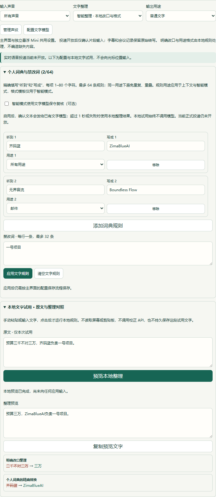This screenshot has width=216, height=497.
Task: Remove dictionary rule 1 for 齐码蓝
Action: click(x=156, y=165)
